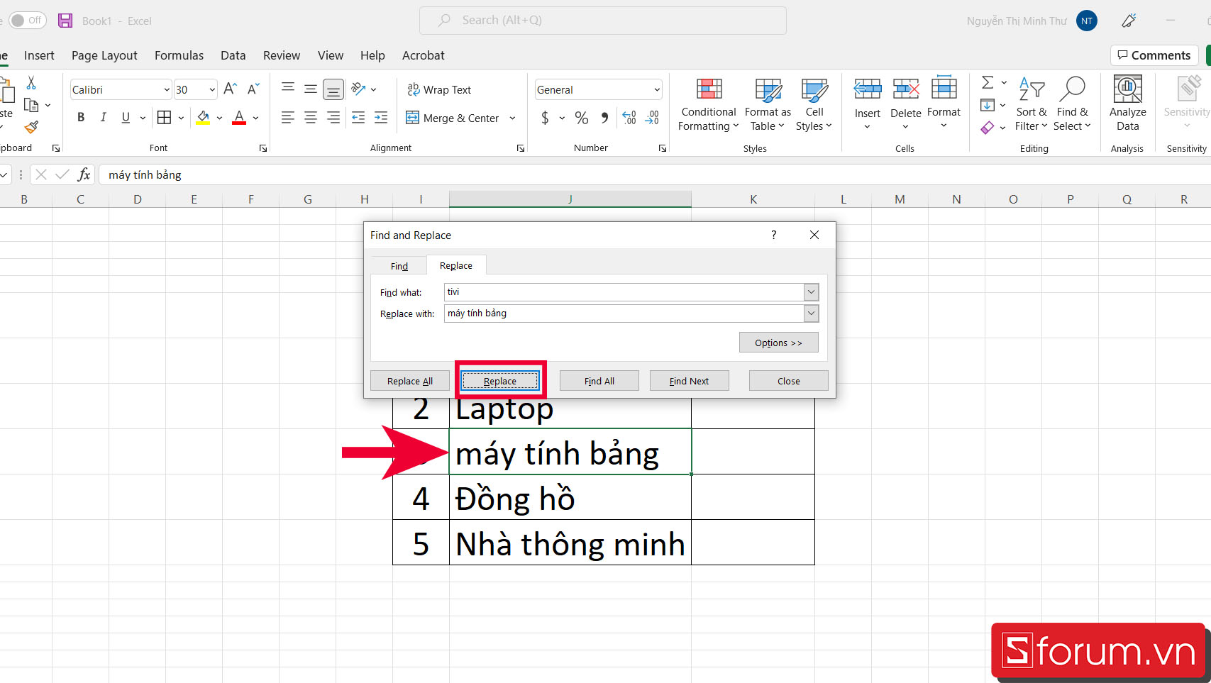Expand the Merge & Center dropdown arrow

pyautogui.click(x=512, y=118)
